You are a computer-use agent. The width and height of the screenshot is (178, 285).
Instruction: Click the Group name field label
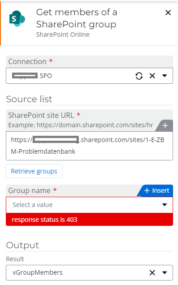pos(29,190)
